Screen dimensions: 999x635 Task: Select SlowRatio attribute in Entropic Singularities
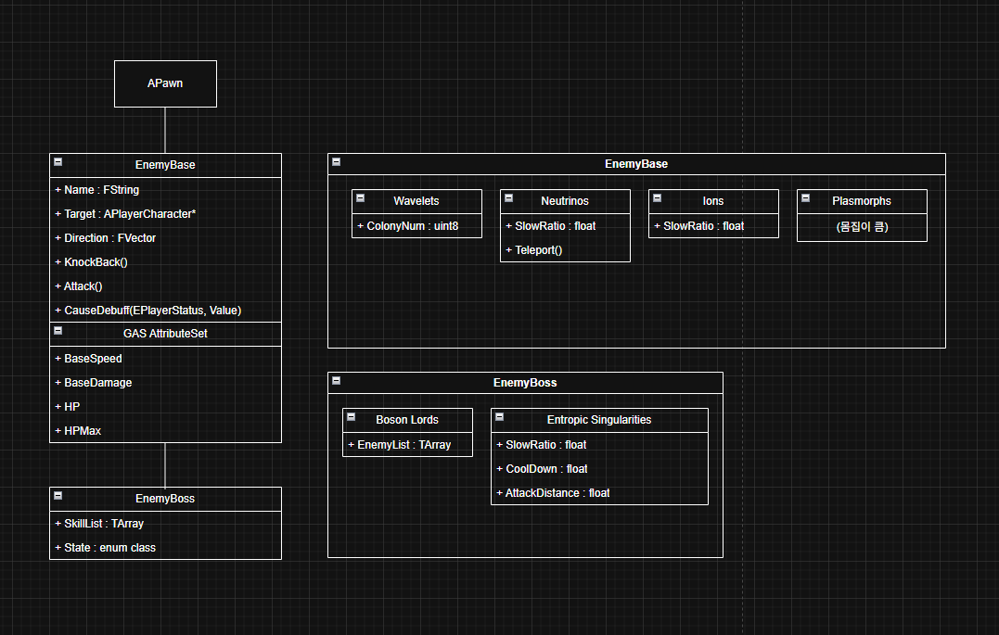(599, 445)
